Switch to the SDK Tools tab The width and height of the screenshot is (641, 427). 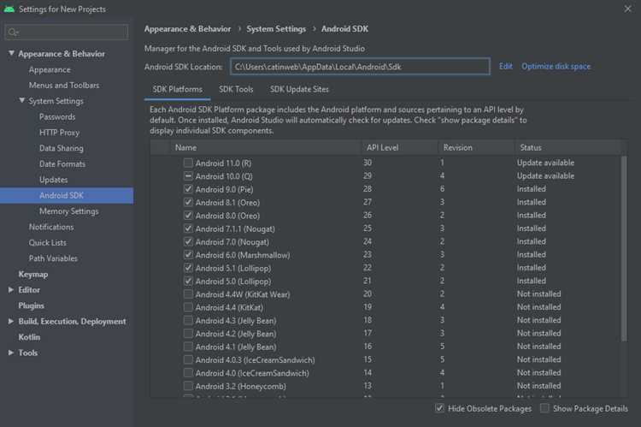pyautogui.click(x=236, y=89)
